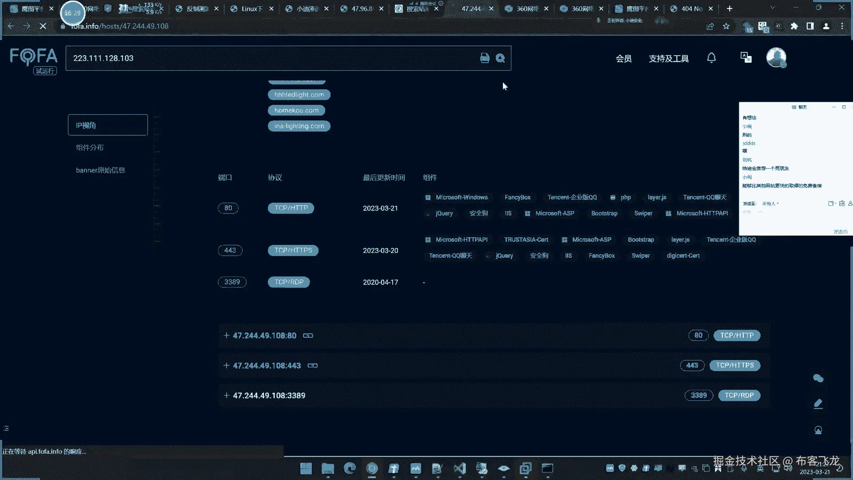This screenshot has width=853, height=480.
Task: Click the TCP/RDP protocol badge in table
Action: [x=289, y=282]
